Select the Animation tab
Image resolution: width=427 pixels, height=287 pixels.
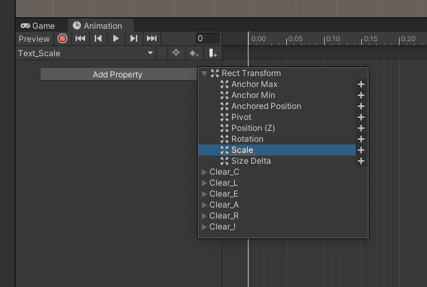(97, 26)
